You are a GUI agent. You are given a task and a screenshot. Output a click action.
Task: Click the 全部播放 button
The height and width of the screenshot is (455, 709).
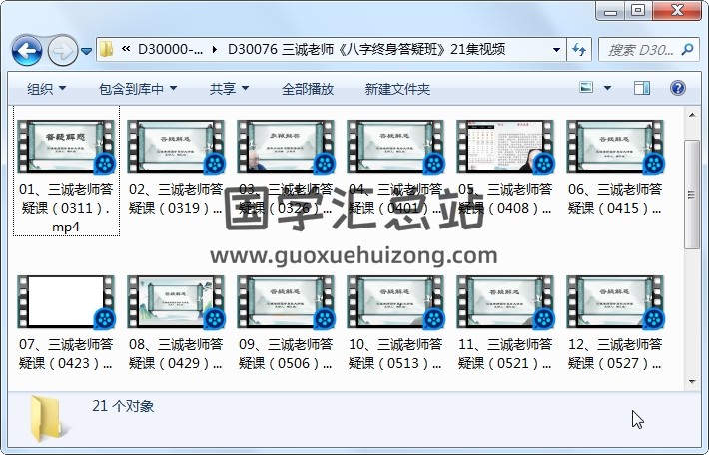tap(307, 89)
